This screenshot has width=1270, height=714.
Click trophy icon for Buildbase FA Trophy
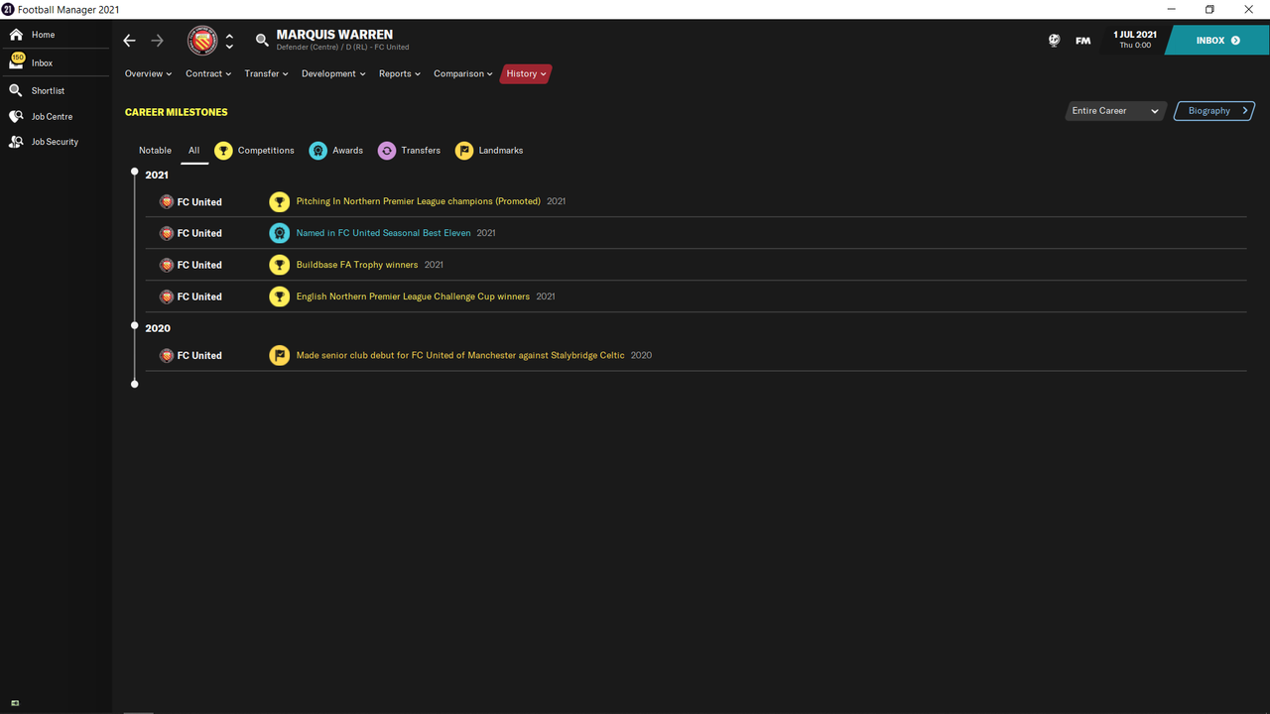[280, 265]
